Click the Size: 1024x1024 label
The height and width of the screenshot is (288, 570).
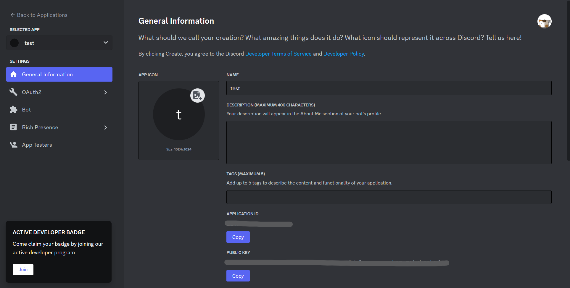point(179,149)
